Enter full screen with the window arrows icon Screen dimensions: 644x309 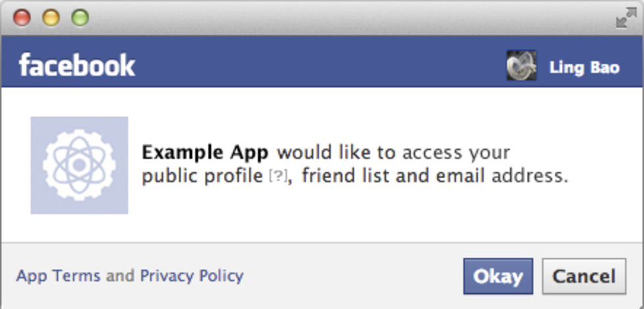(626, 18)
